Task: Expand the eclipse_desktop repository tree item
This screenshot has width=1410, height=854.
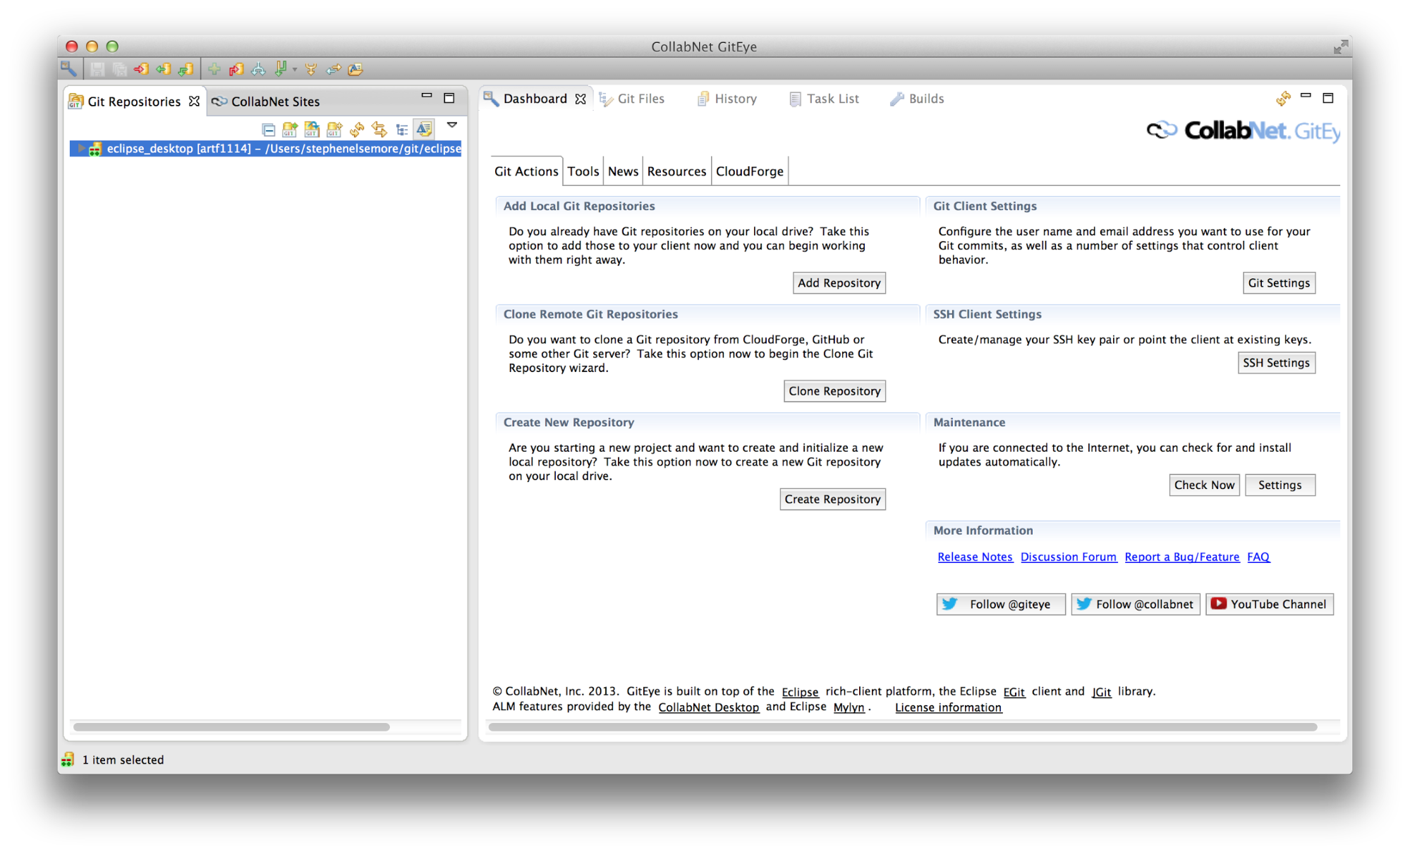Action: pyautogui.click(x=82, y=149)
